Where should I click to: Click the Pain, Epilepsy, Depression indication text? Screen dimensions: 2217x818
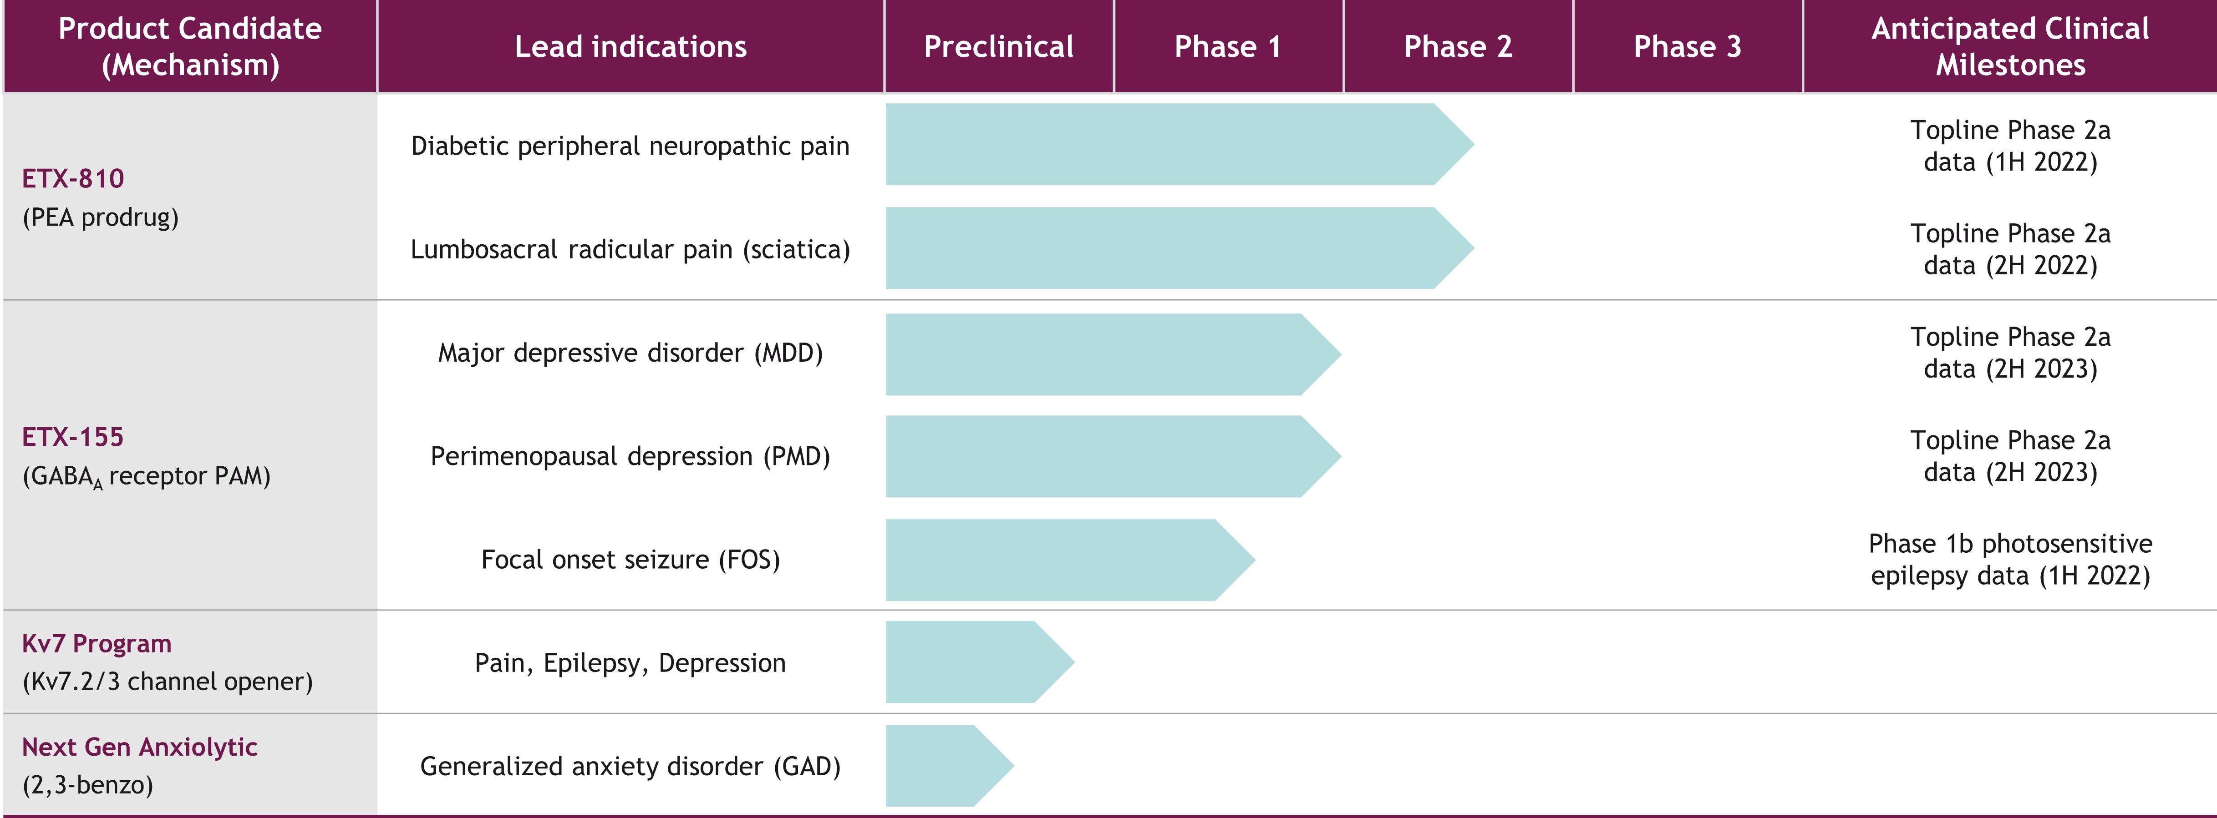click(x=630, y=663)
